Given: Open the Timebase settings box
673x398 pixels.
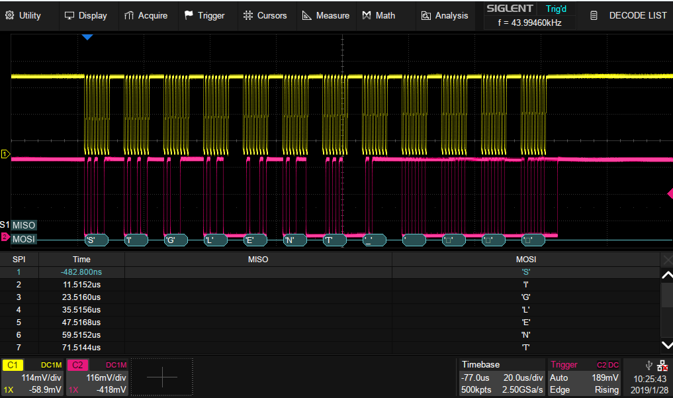Looking at the screenshot, I should pyautogui.click(x=502, y=377).
